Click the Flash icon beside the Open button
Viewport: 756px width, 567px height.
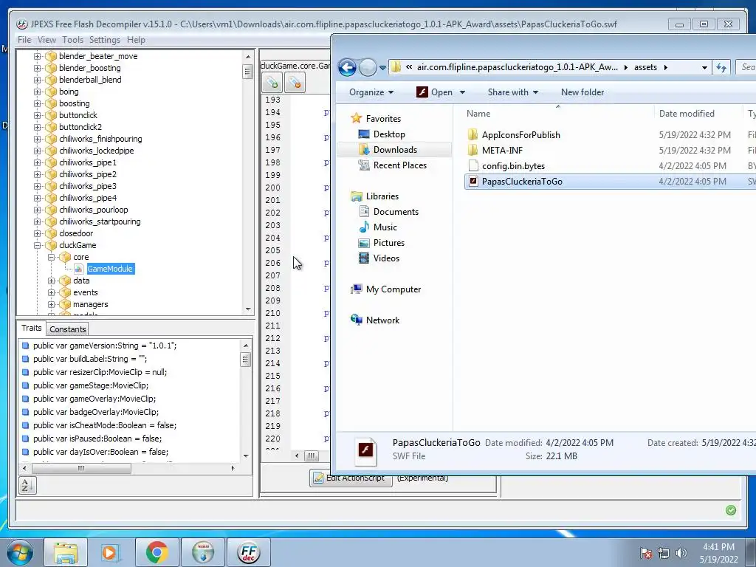(x=422, y=92)
